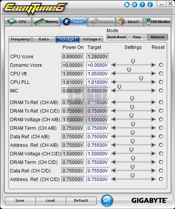Decrease CPU PLL with left arrow
Image resolution: width=175 pixels, height=209 pixels.
113,82
